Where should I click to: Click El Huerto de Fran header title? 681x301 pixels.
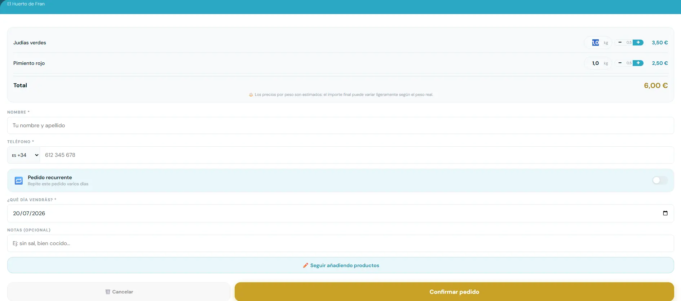click(x=26, y=4)
